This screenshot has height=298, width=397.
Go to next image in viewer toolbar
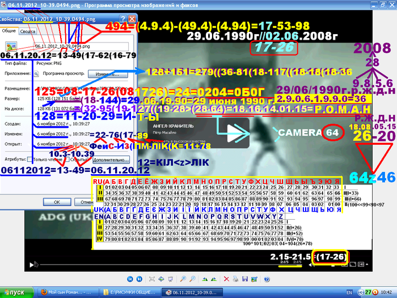click(140, 279)
